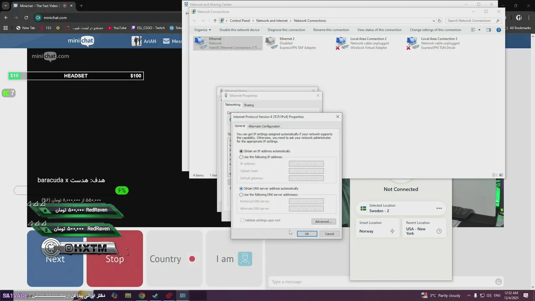The height and width of the screenshot is (301, 535).
Task: Open a new Chrome tab
Action: [81, 6]
